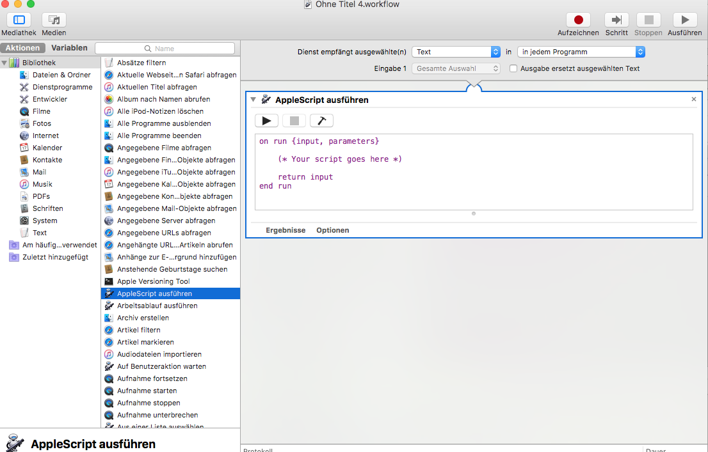Click the Aufzeichnen record button

click(x=578, y=20)
